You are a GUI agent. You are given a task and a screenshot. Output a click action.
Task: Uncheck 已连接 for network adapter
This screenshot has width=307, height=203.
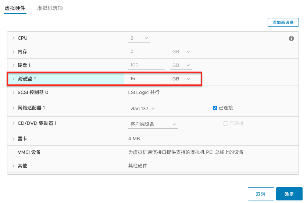[x=215, y=108]
